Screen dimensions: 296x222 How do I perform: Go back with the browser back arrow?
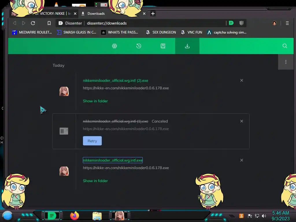pyautogui.click(x=14, y=23)
